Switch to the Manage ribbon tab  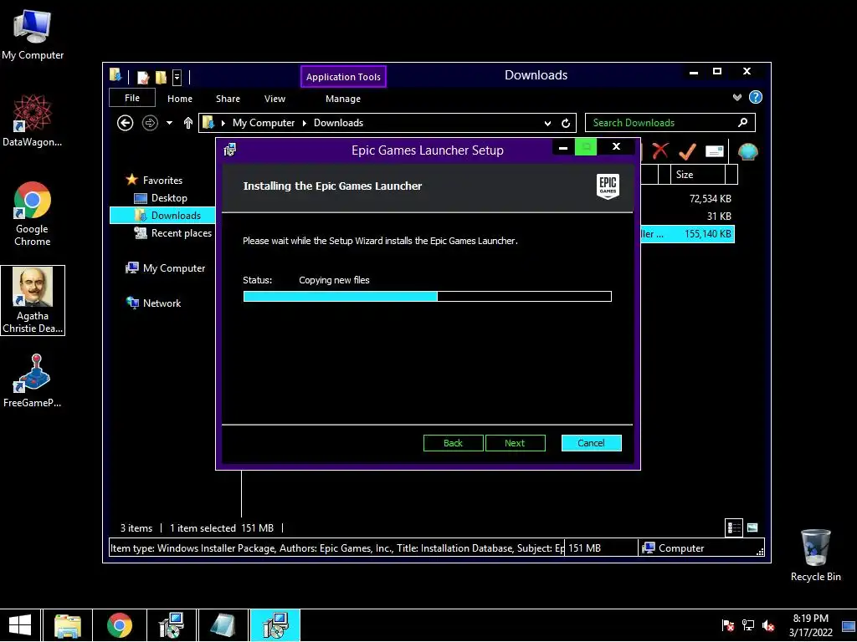(x=343, y=99)
